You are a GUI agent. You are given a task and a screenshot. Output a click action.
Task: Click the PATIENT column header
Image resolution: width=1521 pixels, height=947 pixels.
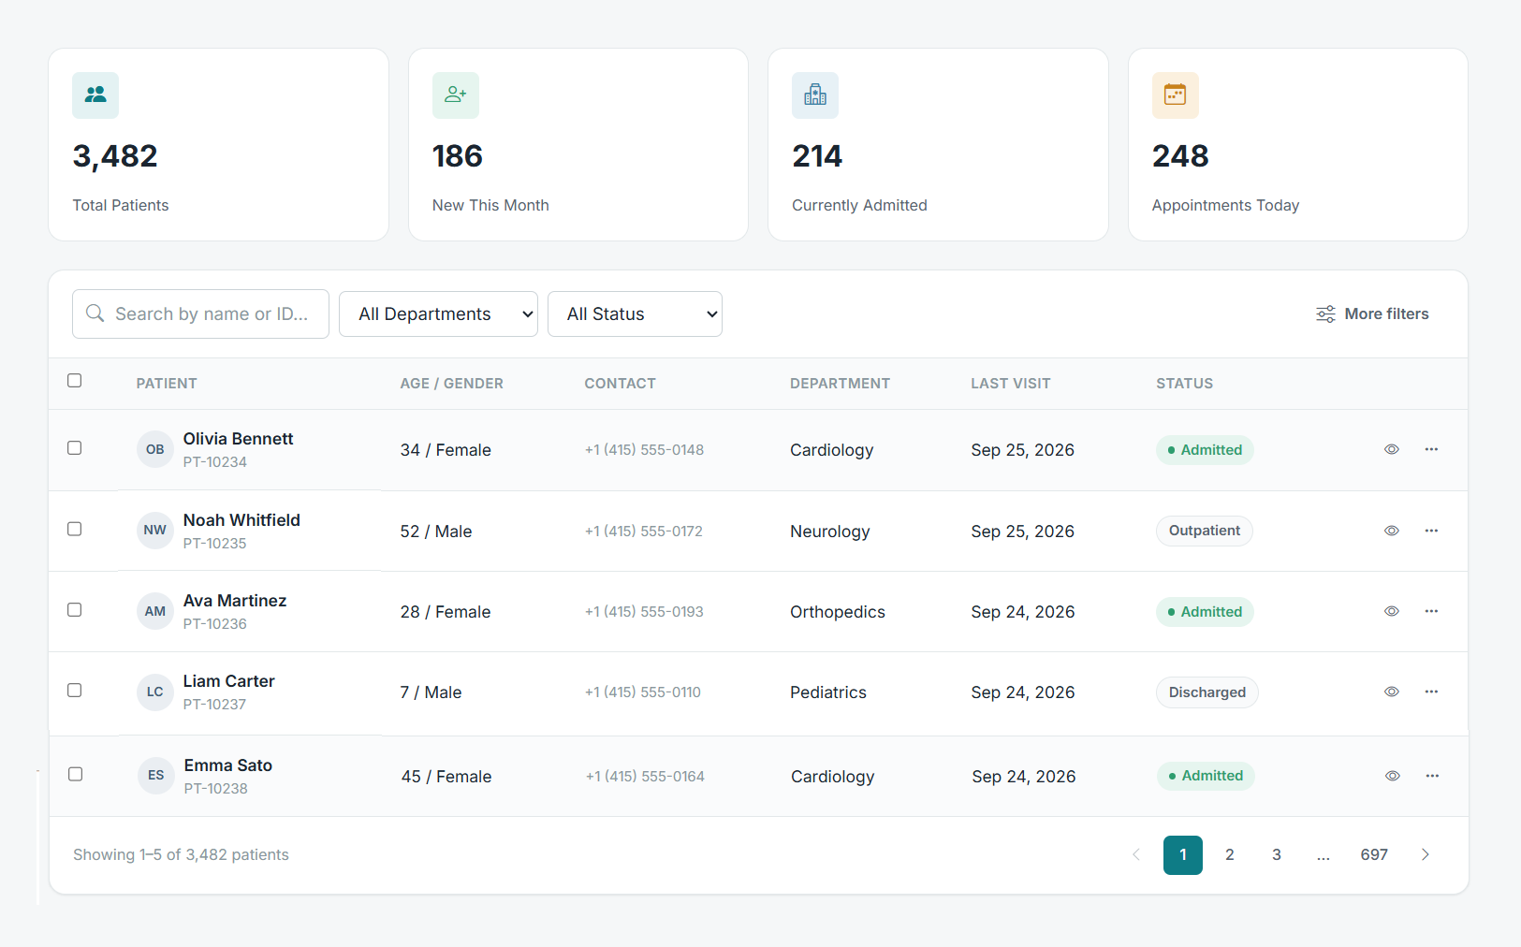(x=167, y=384)
